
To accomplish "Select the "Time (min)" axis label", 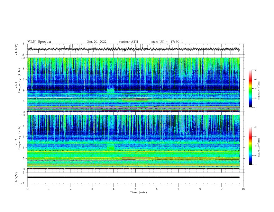I will 138,192.
